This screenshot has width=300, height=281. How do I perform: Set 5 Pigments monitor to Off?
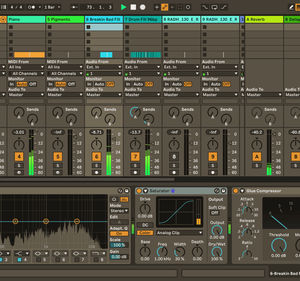click(71, 84)
